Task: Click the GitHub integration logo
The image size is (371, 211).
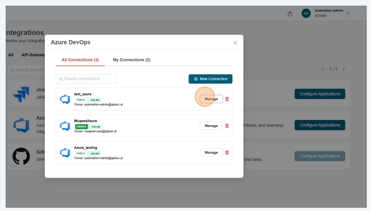Action: point(21,156)
